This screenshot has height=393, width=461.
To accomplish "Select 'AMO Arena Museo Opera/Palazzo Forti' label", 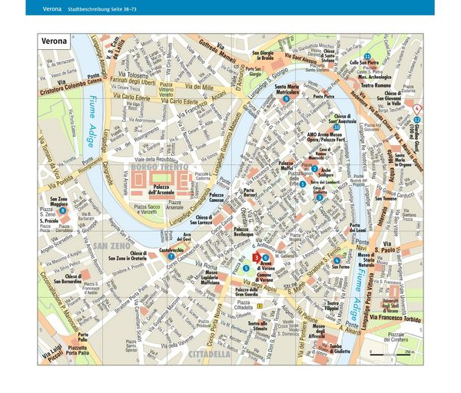I will coord(326,137).
